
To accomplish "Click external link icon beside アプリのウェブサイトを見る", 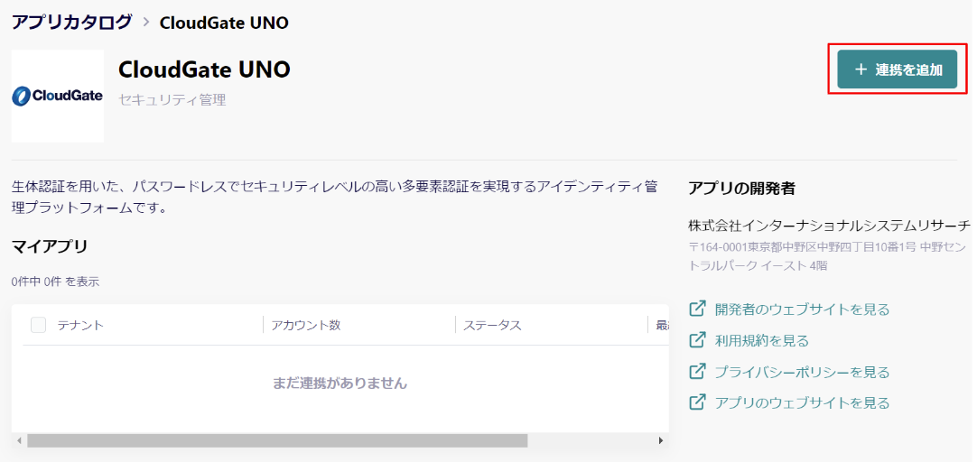I will [697, 402].
